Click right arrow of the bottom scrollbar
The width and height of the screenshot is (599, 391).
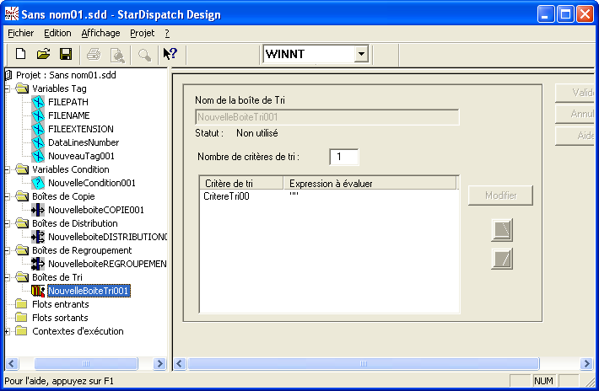(x=586, y=364)
